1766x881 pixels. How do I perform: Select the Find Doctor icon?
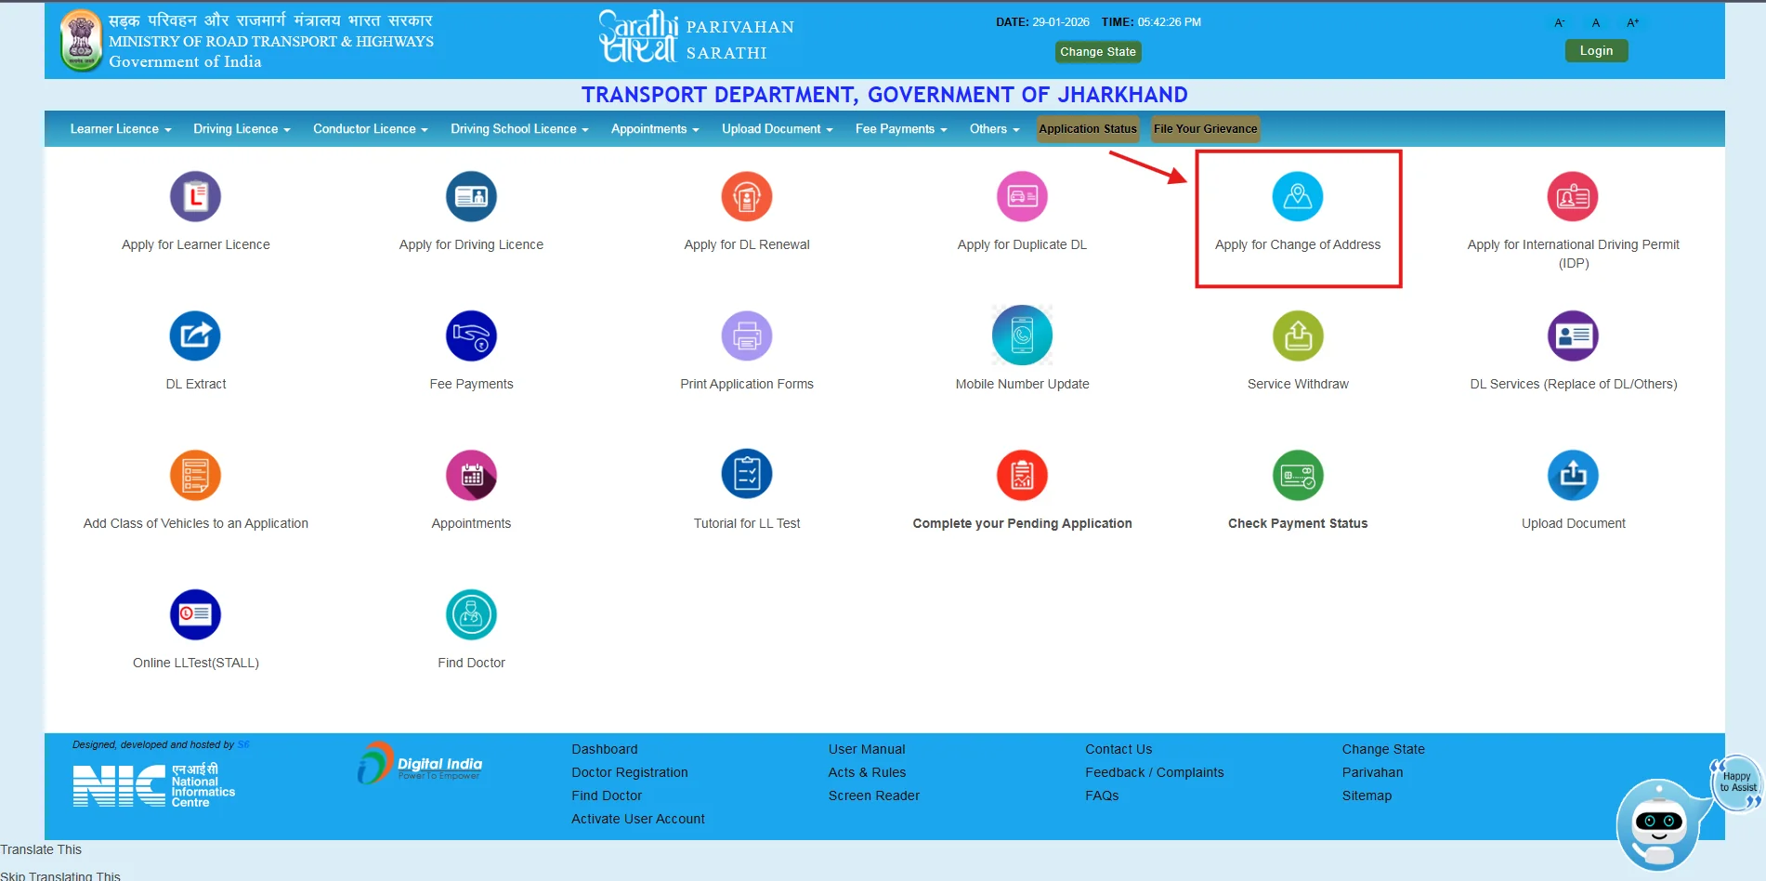coord(471,614)
